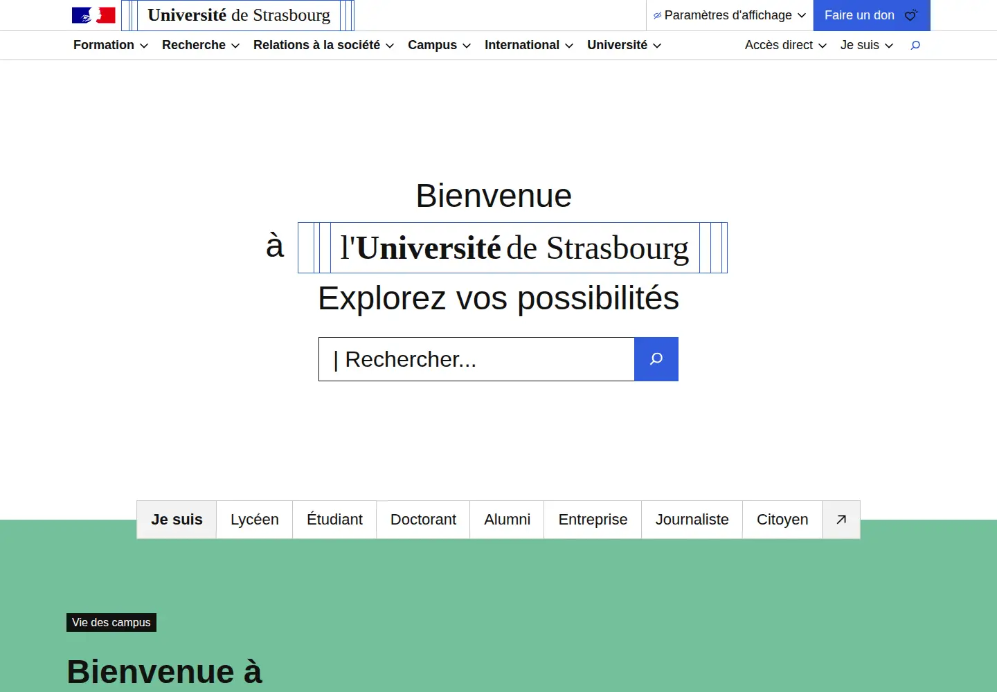
Task: Click the arrow icon after Citoyen tab
Action: pos(841,520)
